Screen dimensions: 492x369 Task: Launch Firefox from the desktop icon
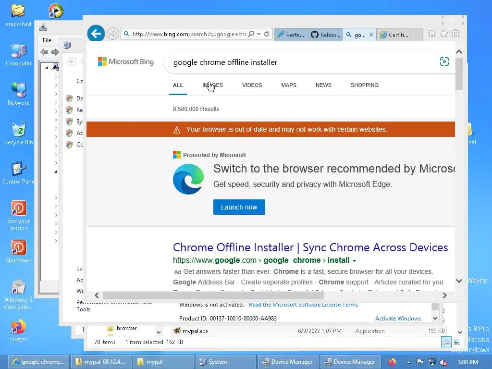(x=19, y=331)
